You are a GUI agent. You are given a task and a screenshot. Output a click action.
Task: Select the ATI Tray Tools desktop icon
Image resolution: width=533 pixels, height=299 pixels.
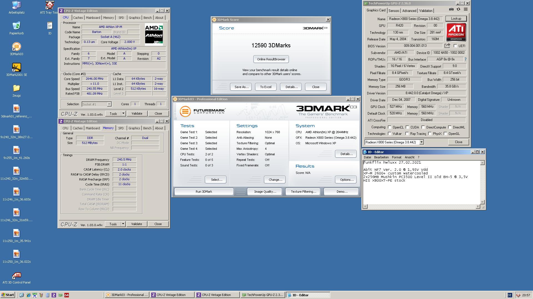point(49,7)
